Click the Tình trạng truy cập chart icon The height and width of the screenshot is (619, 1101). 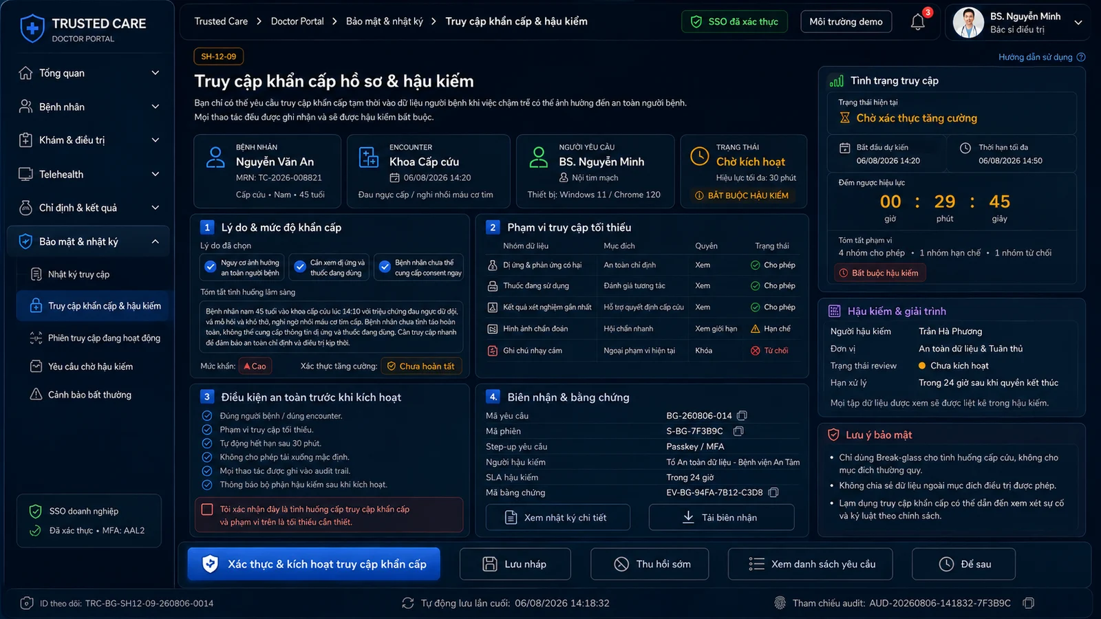(x=837, y=81)
